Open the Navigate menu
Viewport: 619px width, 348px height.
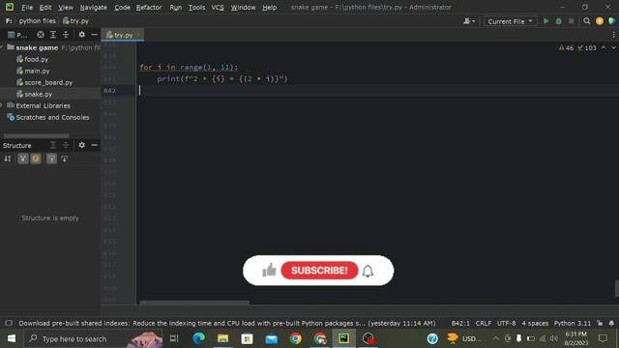(x=93, y=7)
